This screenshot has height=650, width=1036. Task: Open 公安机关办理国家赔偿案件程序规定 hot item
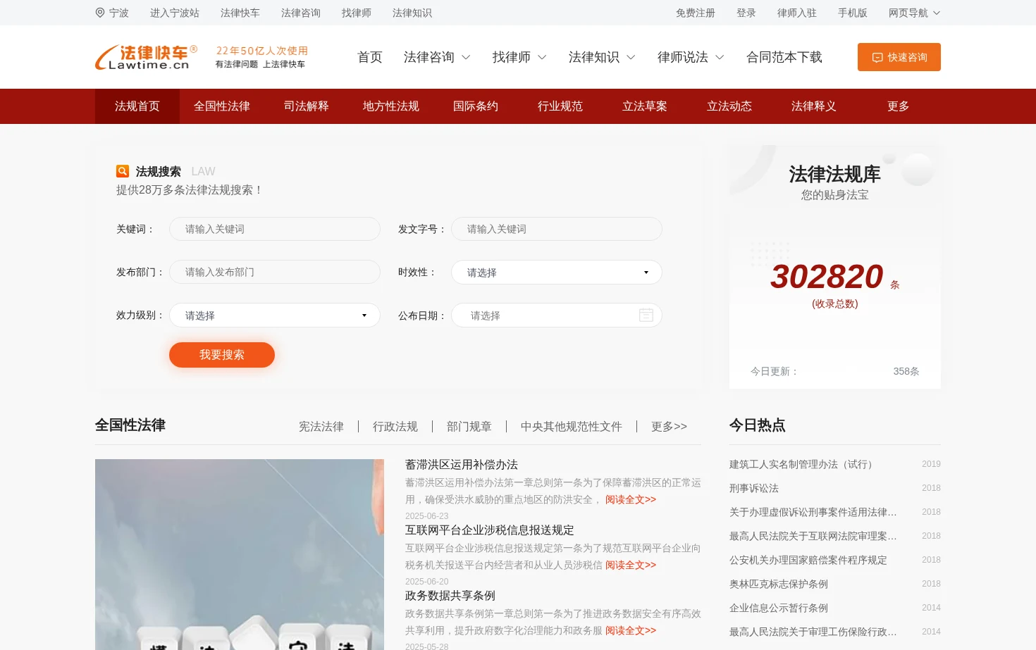pos(808,560)
